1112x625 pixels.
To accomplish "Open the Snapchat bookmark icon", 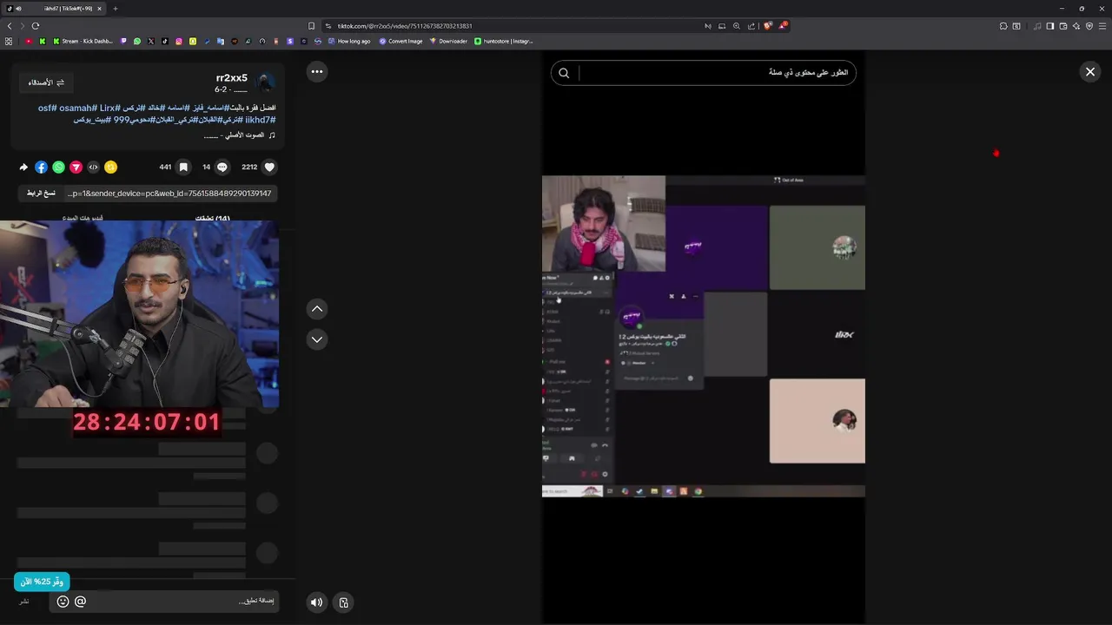I will point(193,41).
